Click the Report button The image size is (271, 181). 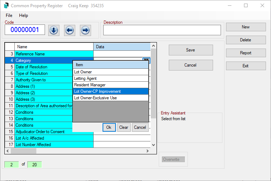coord(246,53)
